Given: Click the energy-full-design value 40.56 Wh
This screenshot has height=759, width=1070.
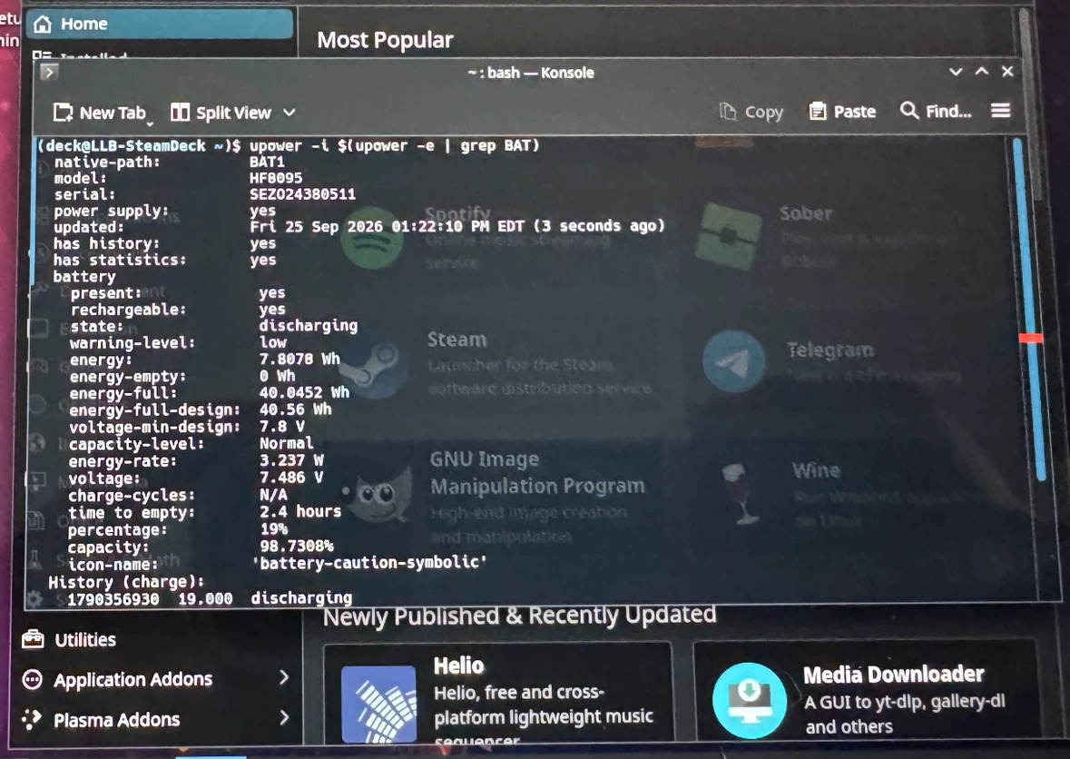Looking at the screenshot, I should [295, 409].
